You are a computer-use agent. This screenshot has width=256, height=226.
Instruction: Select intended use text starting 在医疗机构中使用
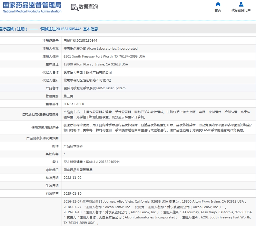158,128
